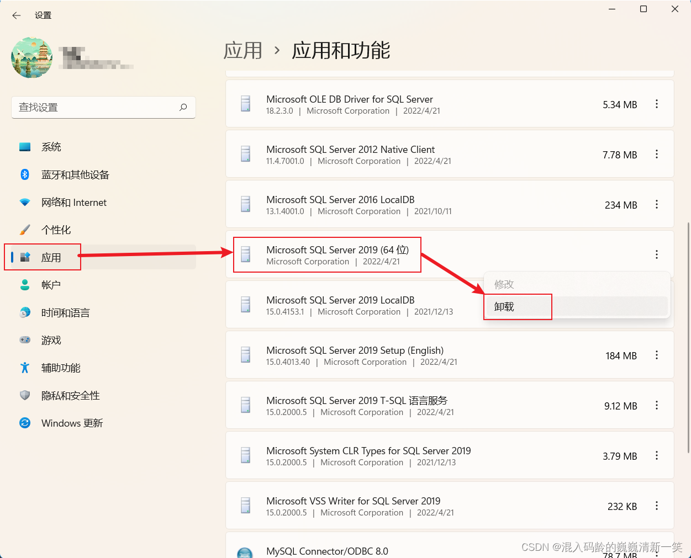Open 帐户 settings page
The height and width of the screenshot is (558, 691).
point(104,285)
